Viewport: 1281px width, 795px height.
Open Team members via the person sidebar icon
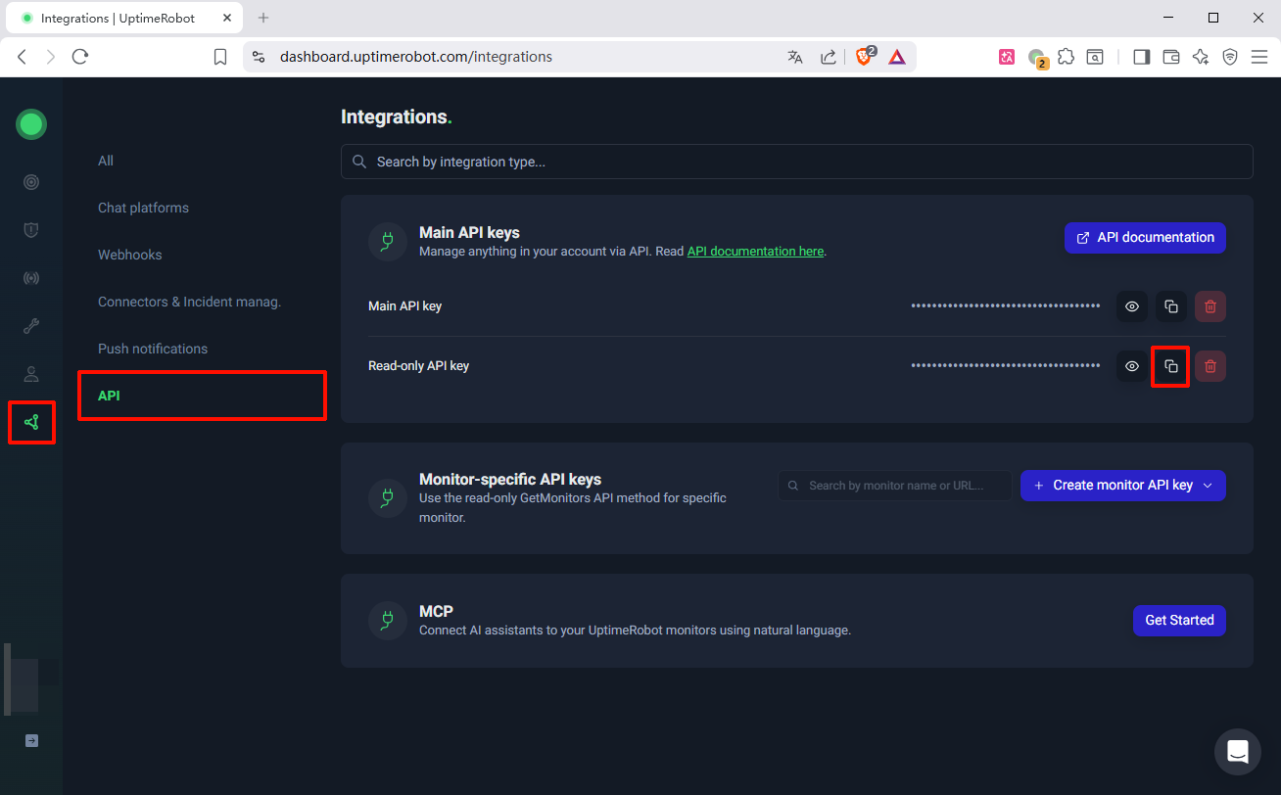31,374
